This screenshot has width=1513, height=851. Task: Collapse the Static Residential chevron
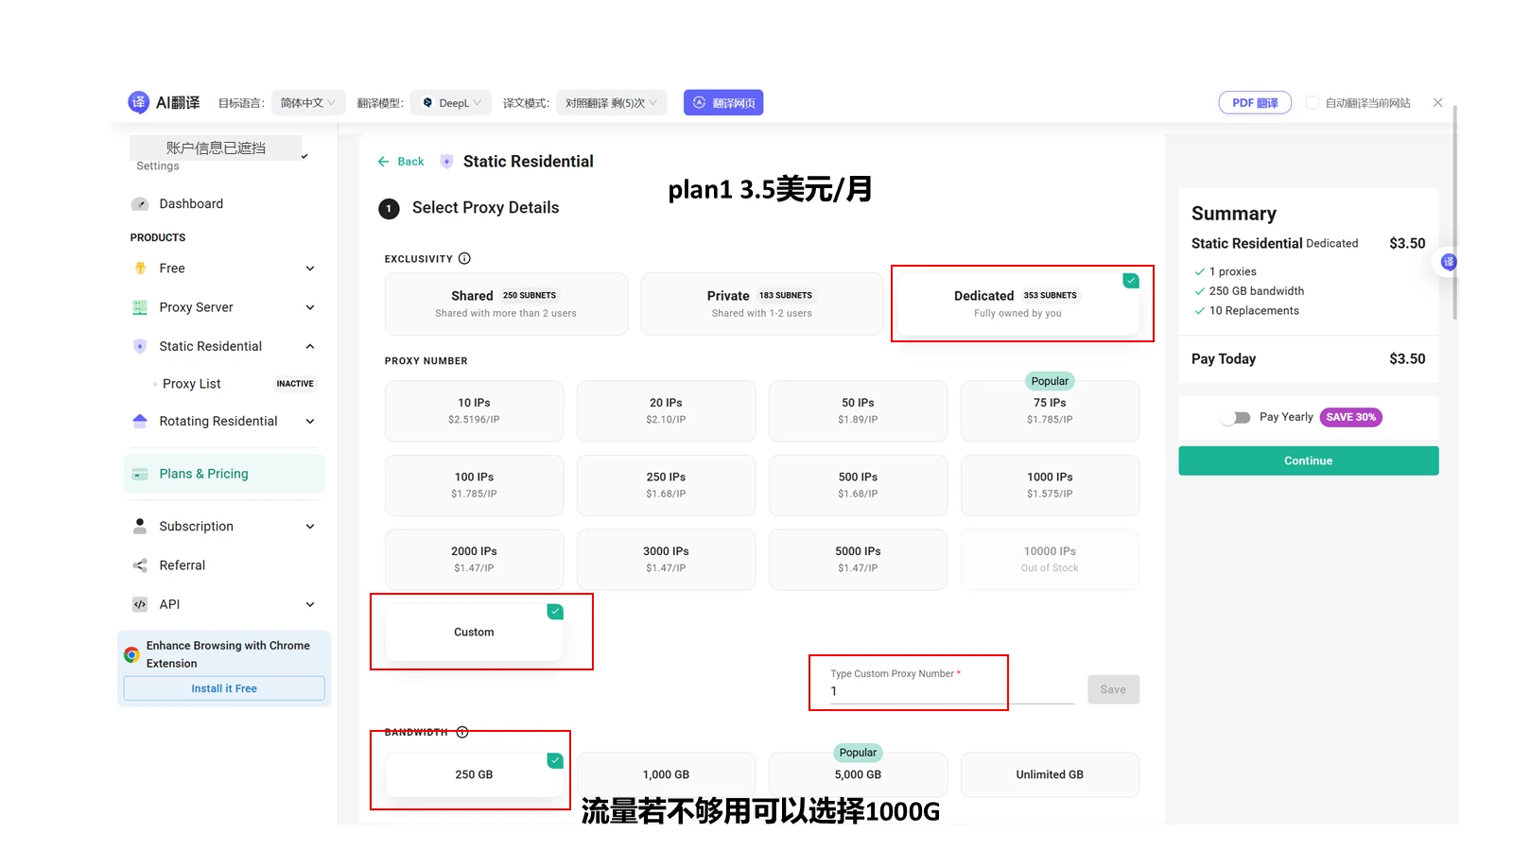[310, 346]
